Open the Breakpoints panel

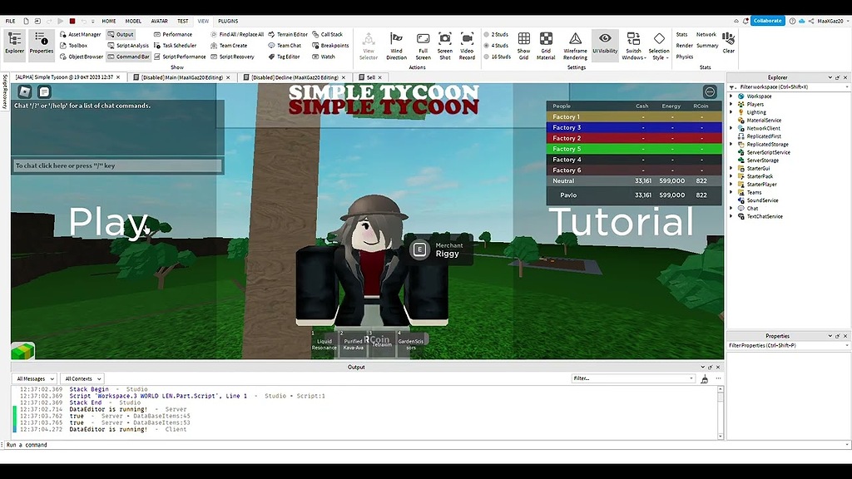pos(331,45)
